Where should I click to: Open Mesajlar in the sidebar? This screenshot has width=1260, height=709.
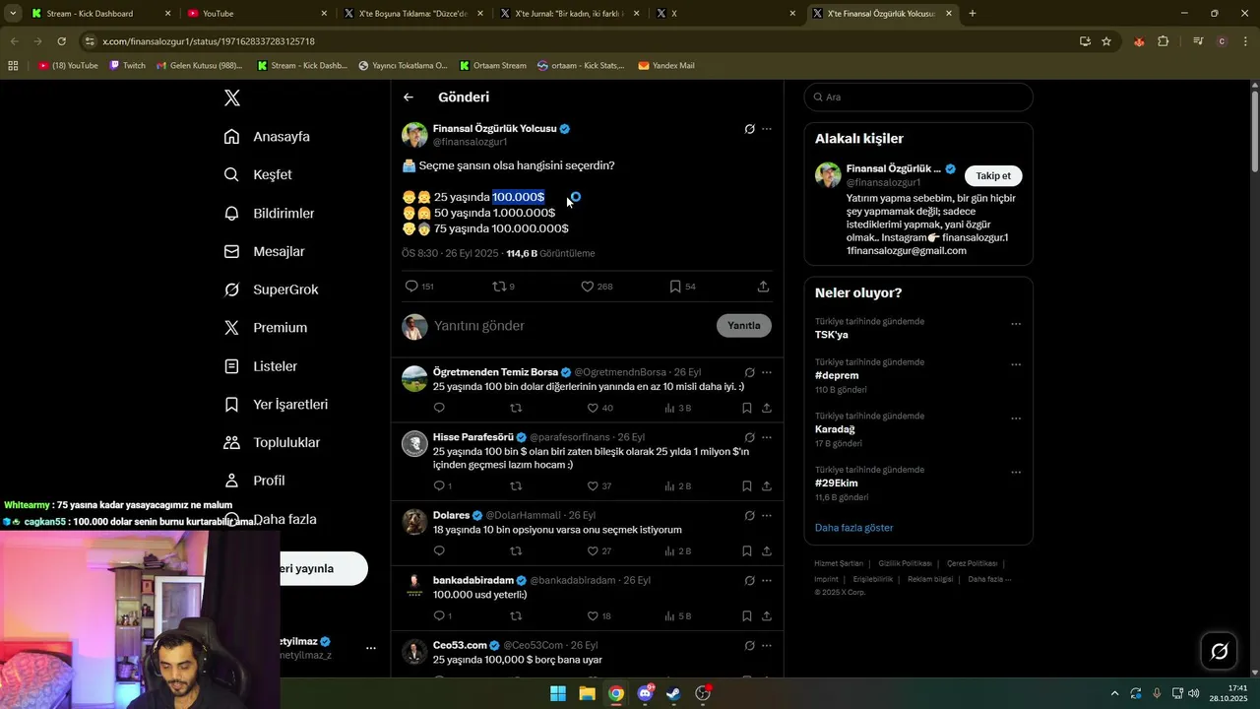264,251
